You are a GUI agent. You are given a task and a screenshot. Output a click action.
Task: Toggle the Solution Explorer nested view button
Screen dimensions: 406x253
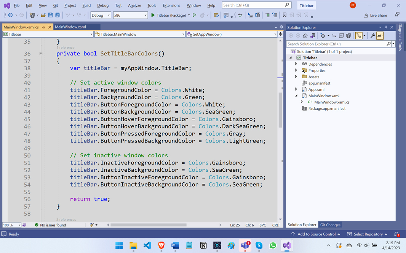point(359,36)
